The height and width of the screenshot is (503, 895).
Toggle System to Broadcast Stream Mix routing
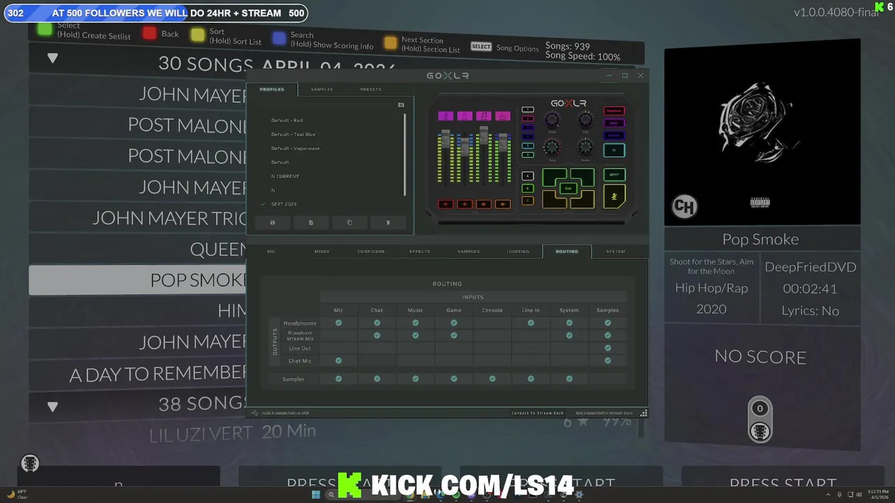[569, 335]
